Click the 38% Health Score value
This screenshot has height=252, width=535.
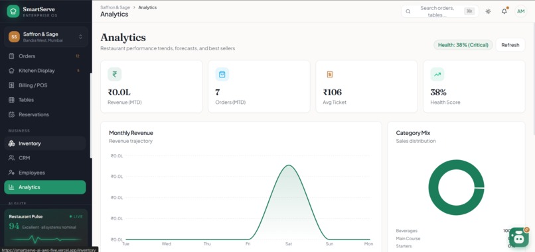click(439, 93)
